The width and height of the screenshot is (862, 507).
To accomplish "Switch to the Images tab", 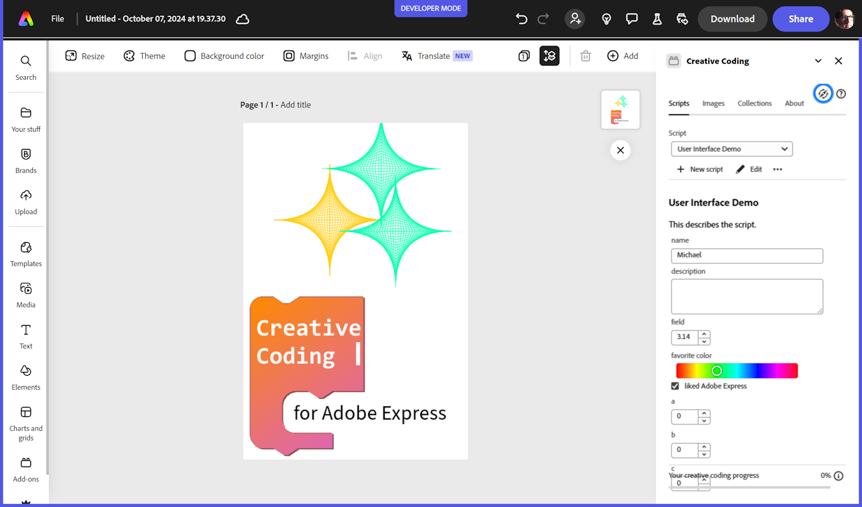I will point(713,103).
